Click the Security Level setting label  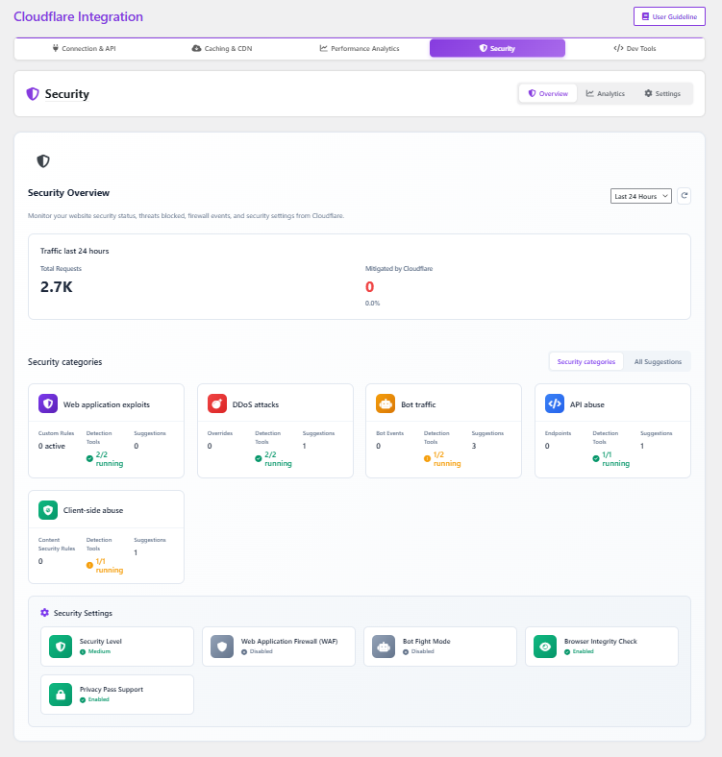click(x=101, y=641)
